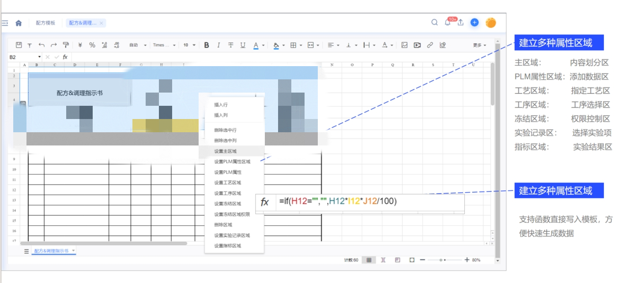Select 插入列 in context menu
This screenshot has height=283, width=625.
221,115
